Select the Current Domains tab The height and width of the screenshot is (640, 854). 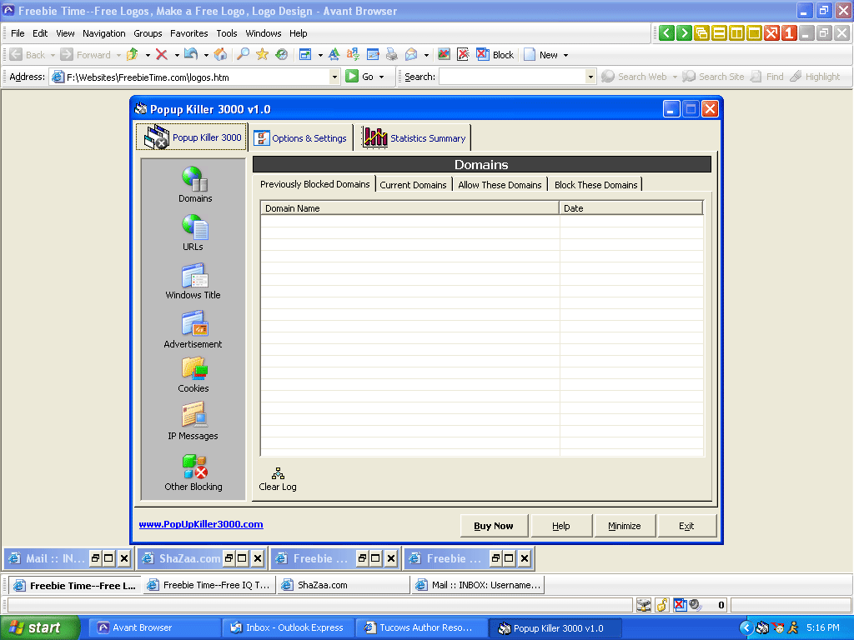[x=413, y=185]
